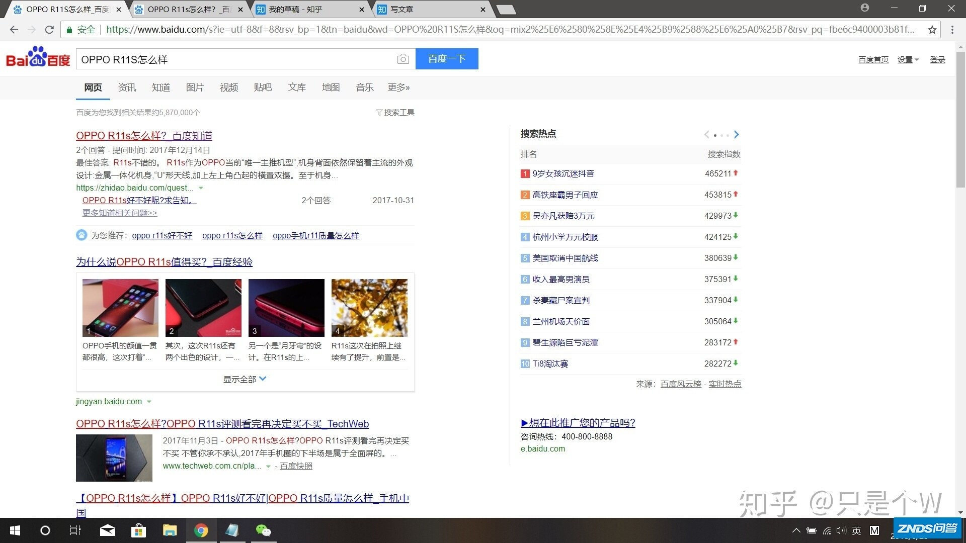Switch to 地图 search tab
Image resolution: width=966 pixels, height=543 pixels.
click(x=331, y=87)
